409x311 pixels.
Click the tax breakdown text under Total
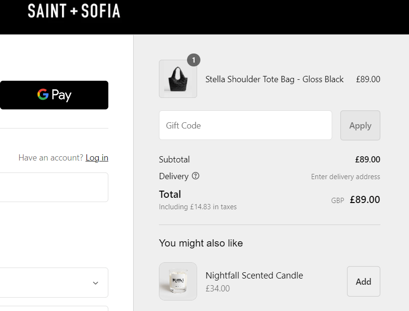[x=198, y=206]
